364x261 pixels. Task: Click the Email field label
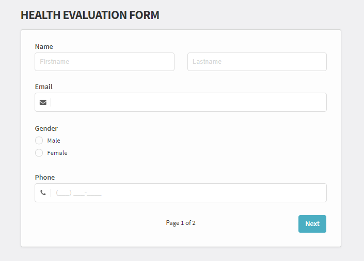pos(44,87)
